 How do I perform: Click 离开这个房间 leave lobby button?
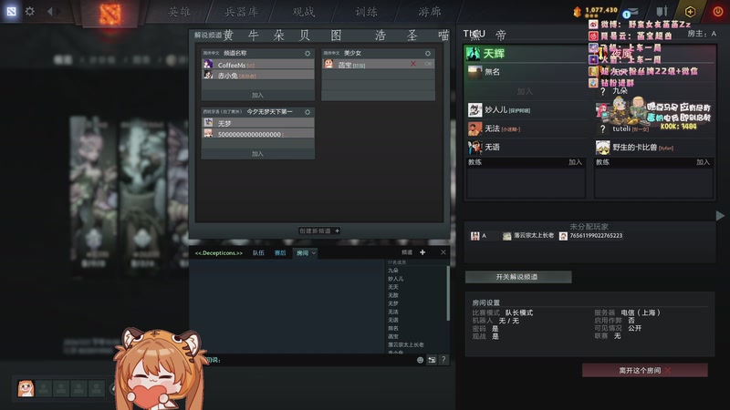(x=645, y=371)
